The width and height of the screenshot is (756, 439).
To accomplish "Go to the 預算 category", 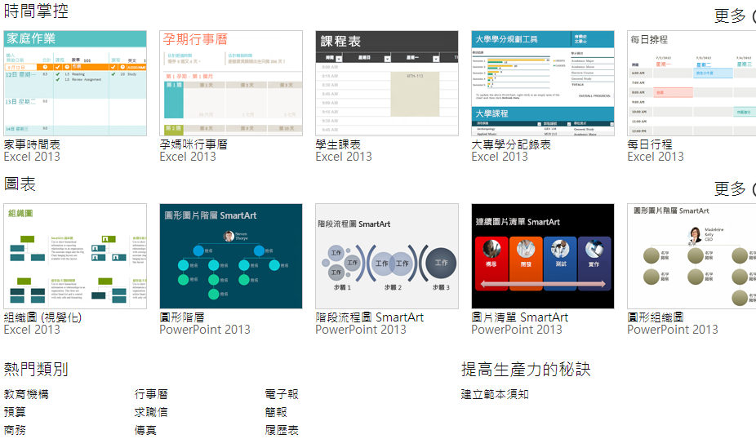I will coord(15,412).
